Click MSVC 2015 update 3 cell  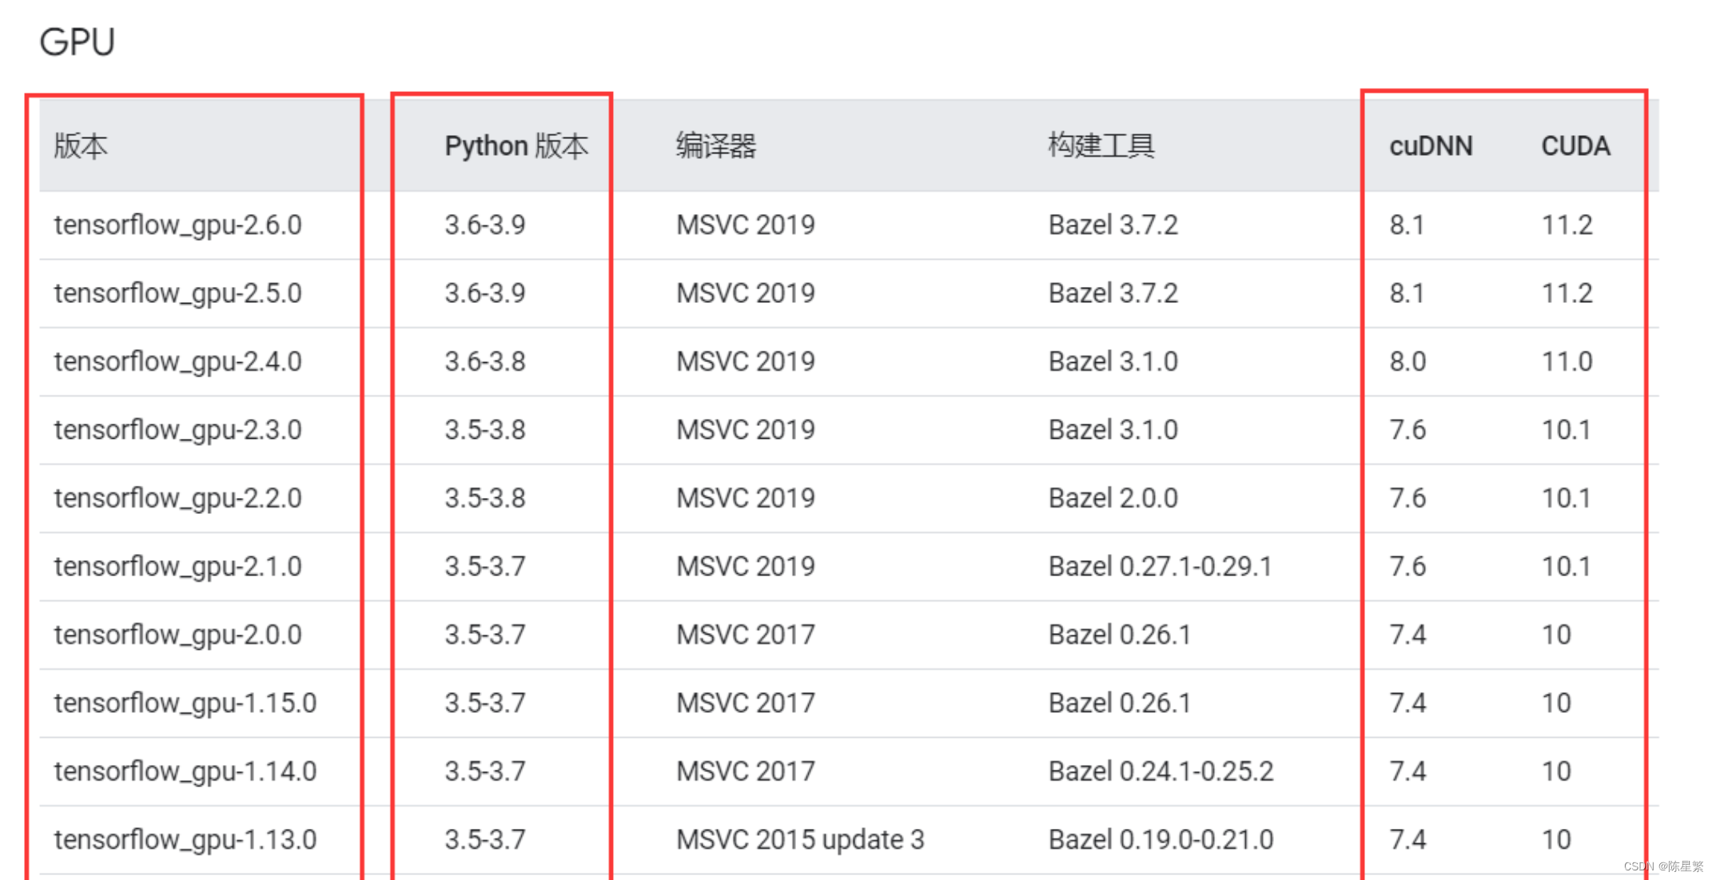pos(799,840)
